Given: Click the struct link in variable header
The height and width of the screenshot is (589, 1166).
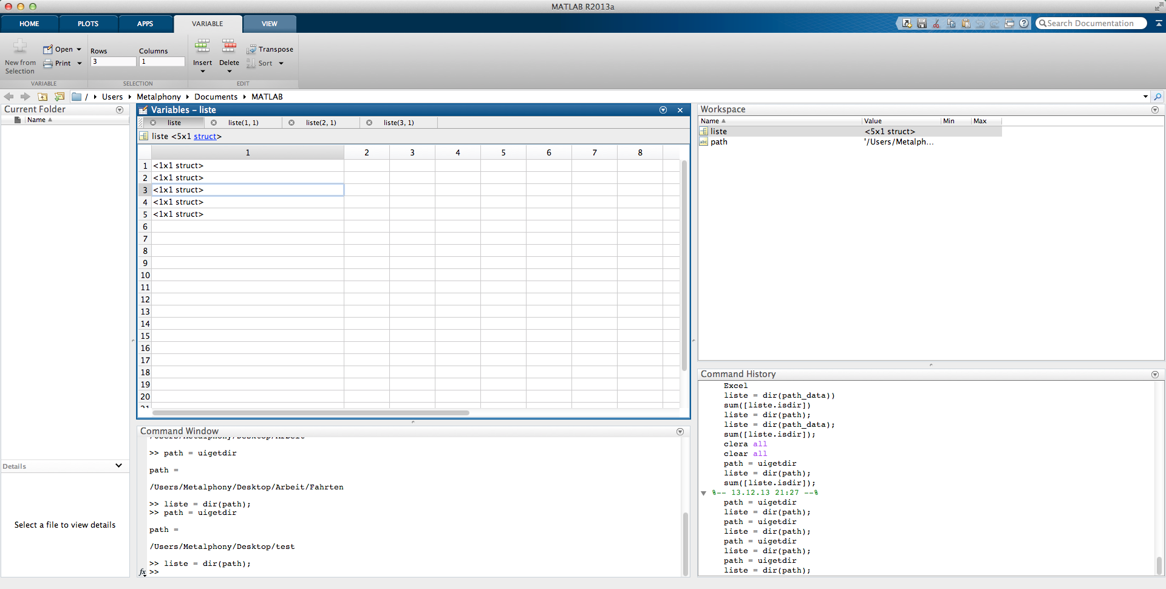Looking at the screenshot, I should (205, 137).
